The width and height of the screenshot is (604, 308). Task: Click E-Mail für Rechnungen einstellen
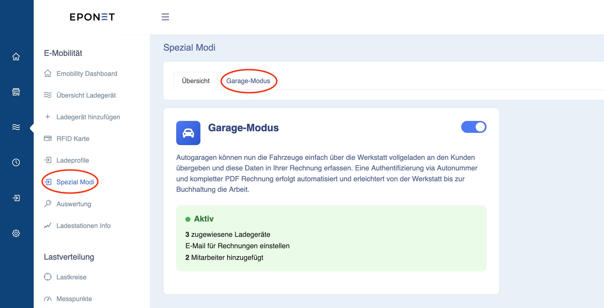coord(237,246)
